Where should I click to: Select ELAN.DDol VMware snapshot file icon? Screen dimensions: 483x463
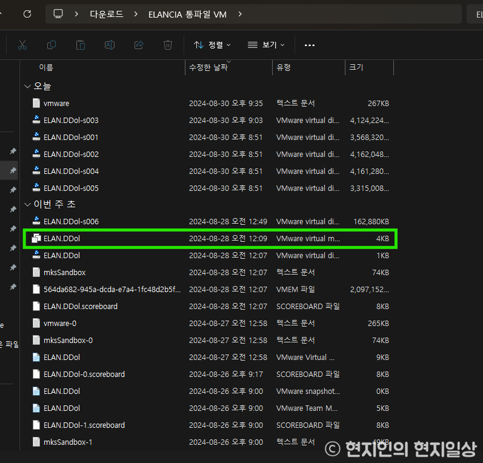36,391
